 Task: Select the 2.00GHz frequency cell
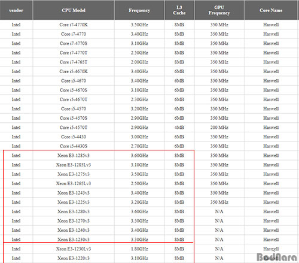139,62
